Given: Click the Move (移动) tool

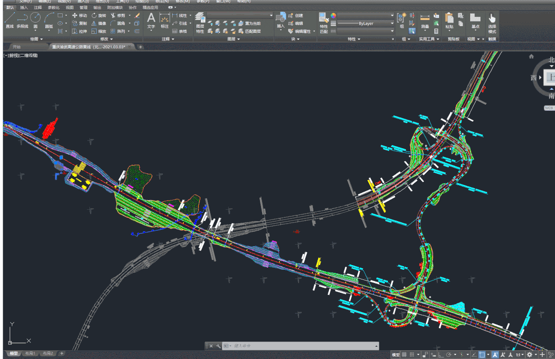Looking at the screenshot, I should tap(79, 15).
